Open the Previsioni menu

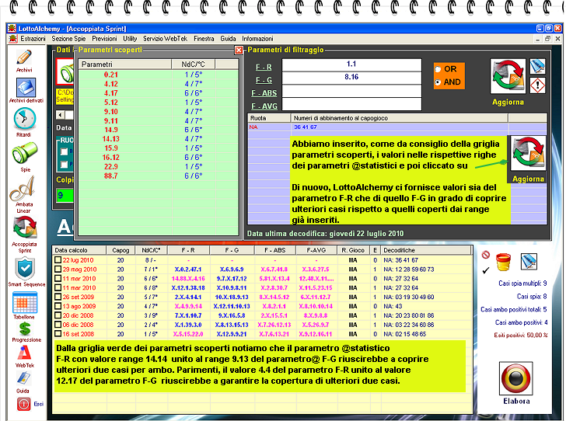pyautogui.click(x=104, y=39)
